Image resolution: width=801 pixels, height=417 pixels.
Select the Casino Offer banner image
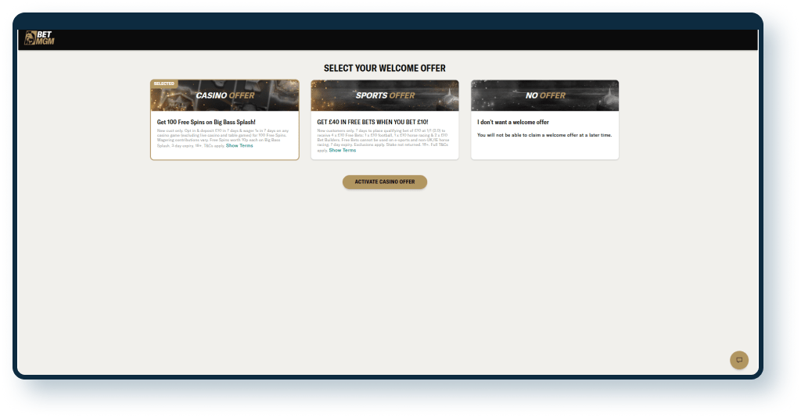224,96
